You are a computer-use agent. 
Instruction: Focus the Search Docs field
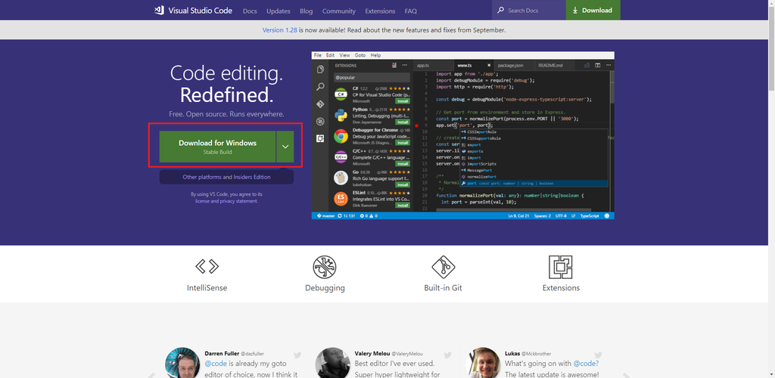[x=529, y=11]
